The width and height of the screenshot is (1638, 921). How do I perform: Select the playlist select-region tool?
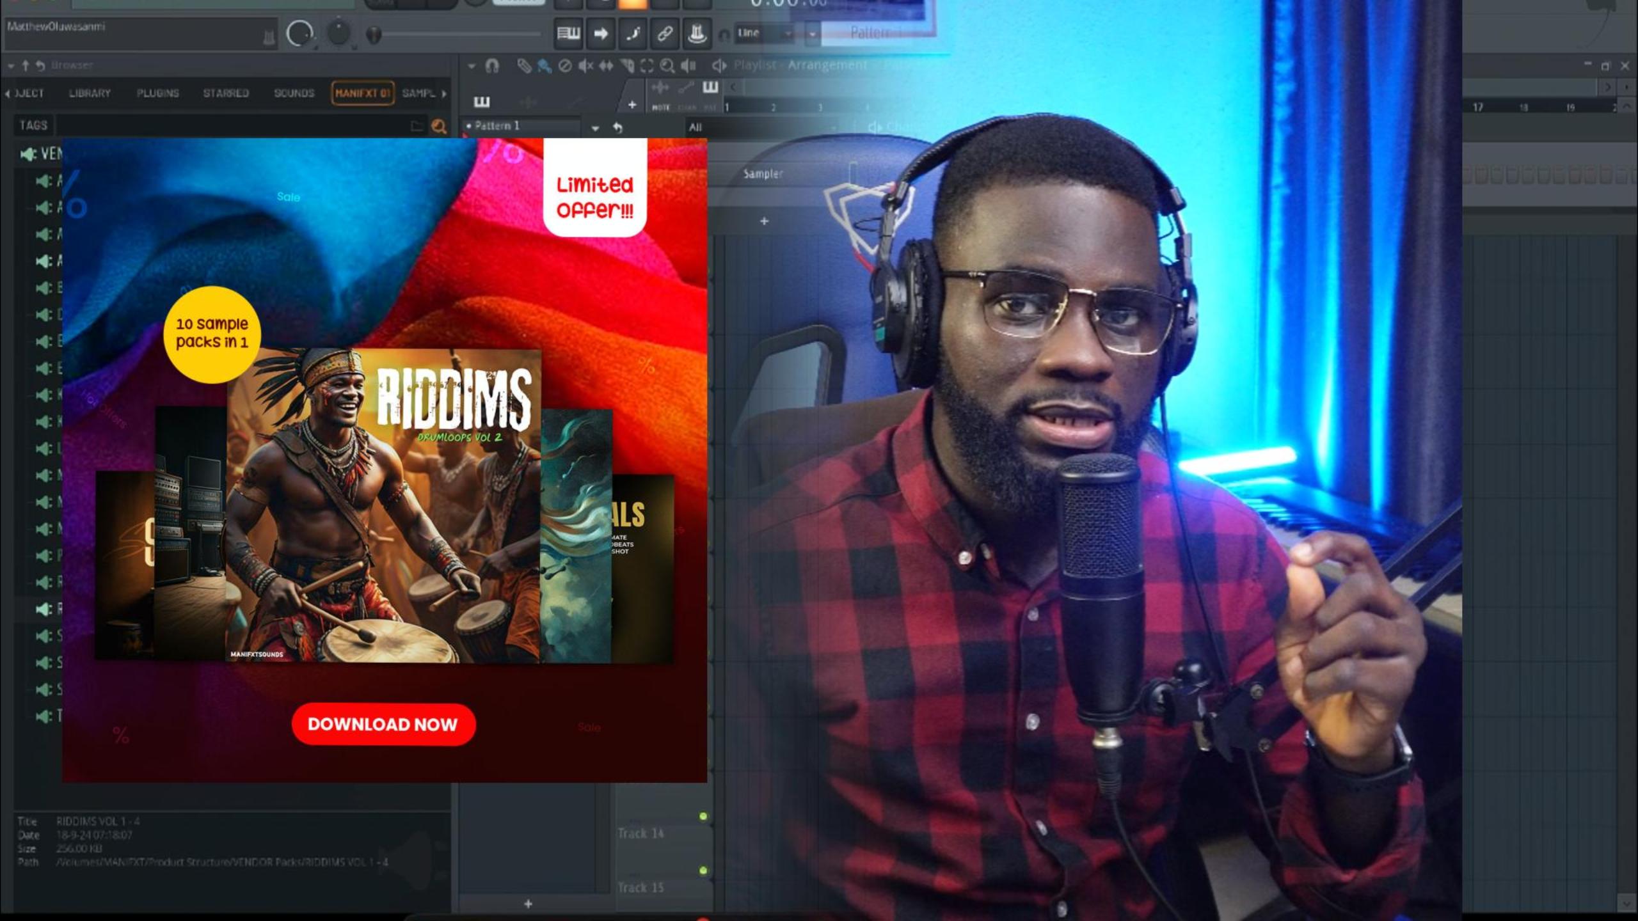(x=647, y=65)
